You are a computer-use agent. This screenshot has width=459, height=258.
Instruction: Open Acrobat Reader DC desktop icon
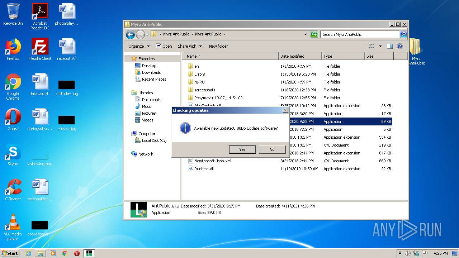point(40,16)
